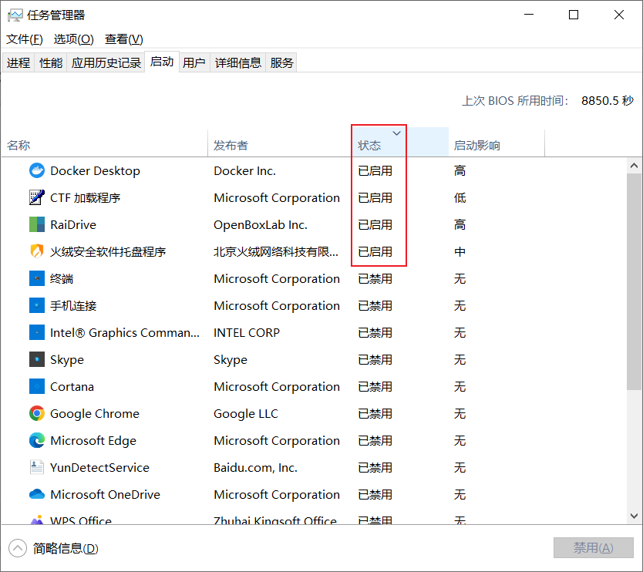Select the Google Chrome entry name
The image size is (643, 572).
pos(95,413)
